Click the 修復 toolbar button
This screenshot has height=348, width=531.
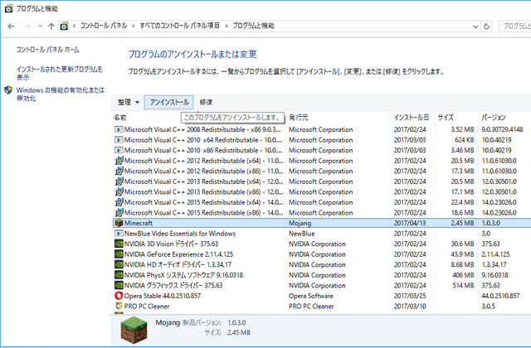[x=206, y=102]
